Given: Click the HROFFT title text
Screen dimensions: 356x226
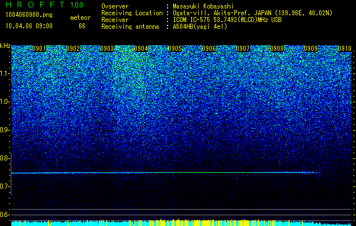Looking at the screenshot, I should pyautogui.click(x=35, y=5).
